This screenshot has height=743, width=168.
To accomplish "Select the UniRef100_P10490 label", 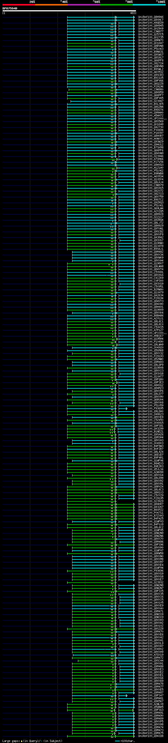I will [x=151, y=342].
